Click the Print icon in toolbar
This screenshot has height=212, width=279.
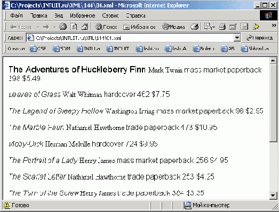(222, 27)
